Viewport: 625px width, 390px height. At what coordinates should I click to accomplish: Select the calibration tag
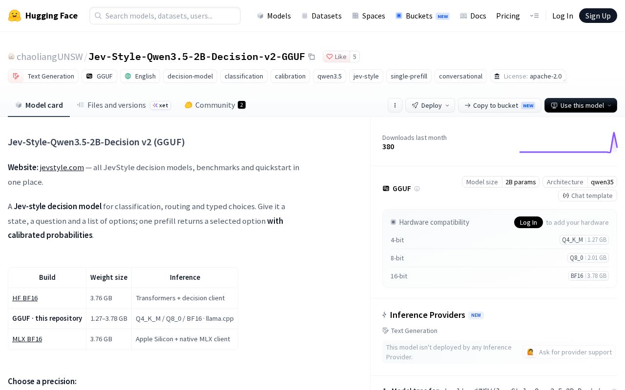(x=290, y=76)
